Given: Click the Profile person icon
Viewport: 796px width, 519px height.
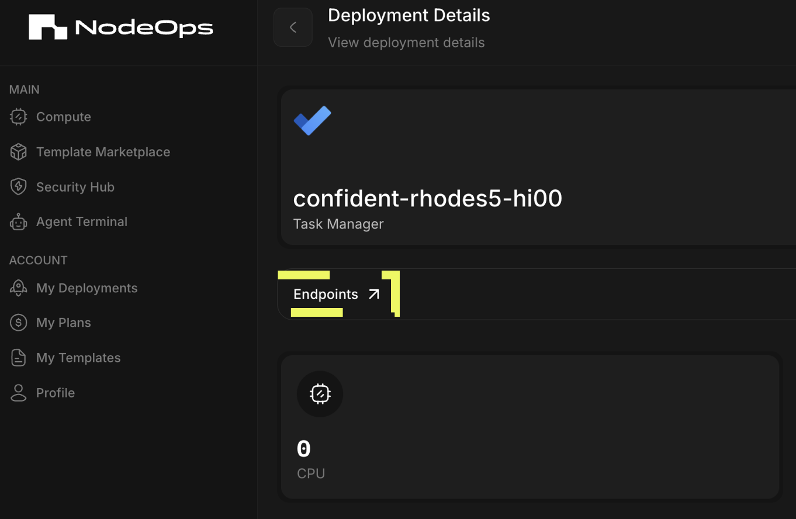Looking at the screenshot, I should [x=19, y=393].
